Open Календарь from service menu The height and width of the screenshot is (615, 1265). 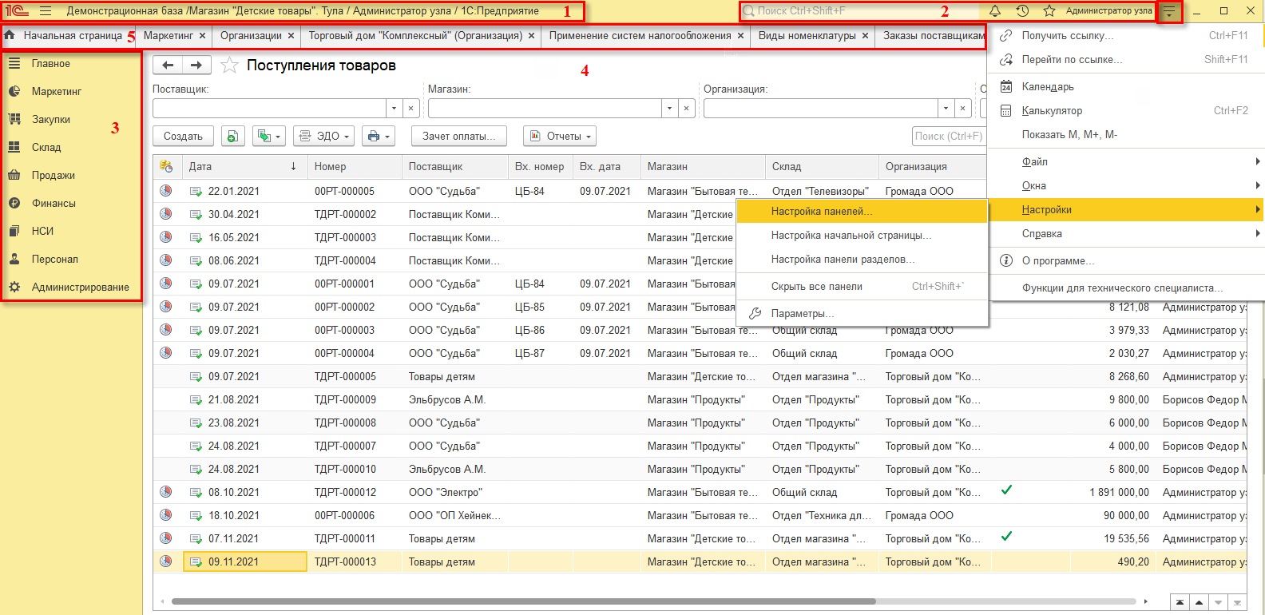tap(1126, 87)
